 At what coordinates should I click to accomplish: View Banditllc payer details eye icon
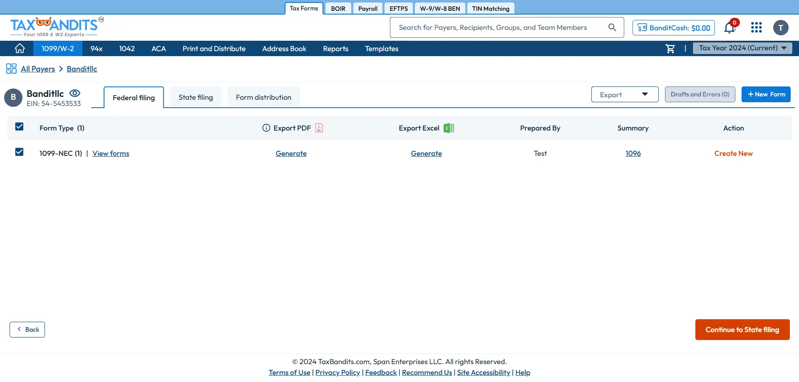(75, 93)
